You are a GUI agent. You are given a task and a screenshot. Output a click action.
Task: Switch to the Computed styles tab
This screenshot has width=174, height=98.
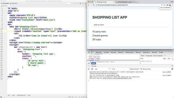pos(149,56)
